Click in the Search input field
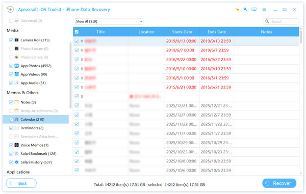 [282, 21]
